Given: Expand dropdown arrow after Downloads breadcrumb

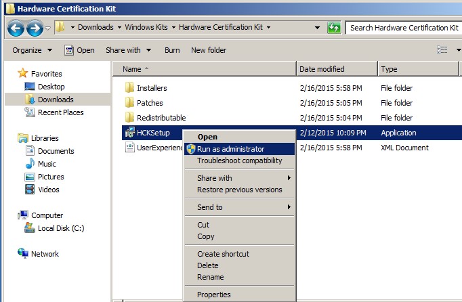Looking at the screenshot, I should tap(119, 27).
